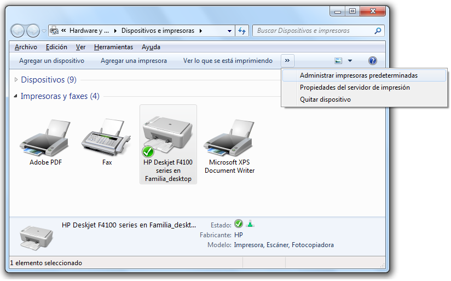Click the details pane printer thumbnail

(x=36, y=237)
